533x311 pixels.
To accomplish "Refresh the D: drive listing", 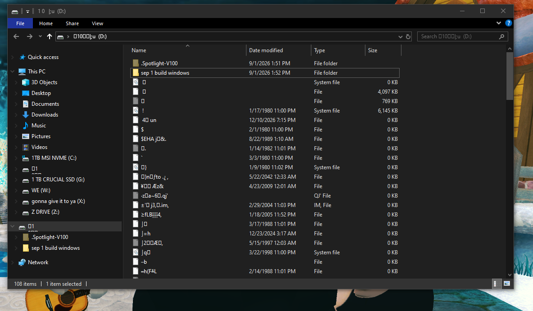I will click(x=408, y=36).
